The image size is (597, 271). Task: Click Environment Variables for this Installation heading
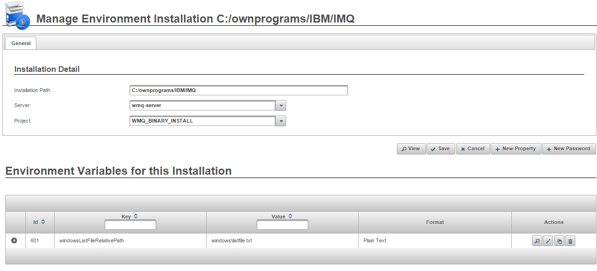[x=118, y=171]
